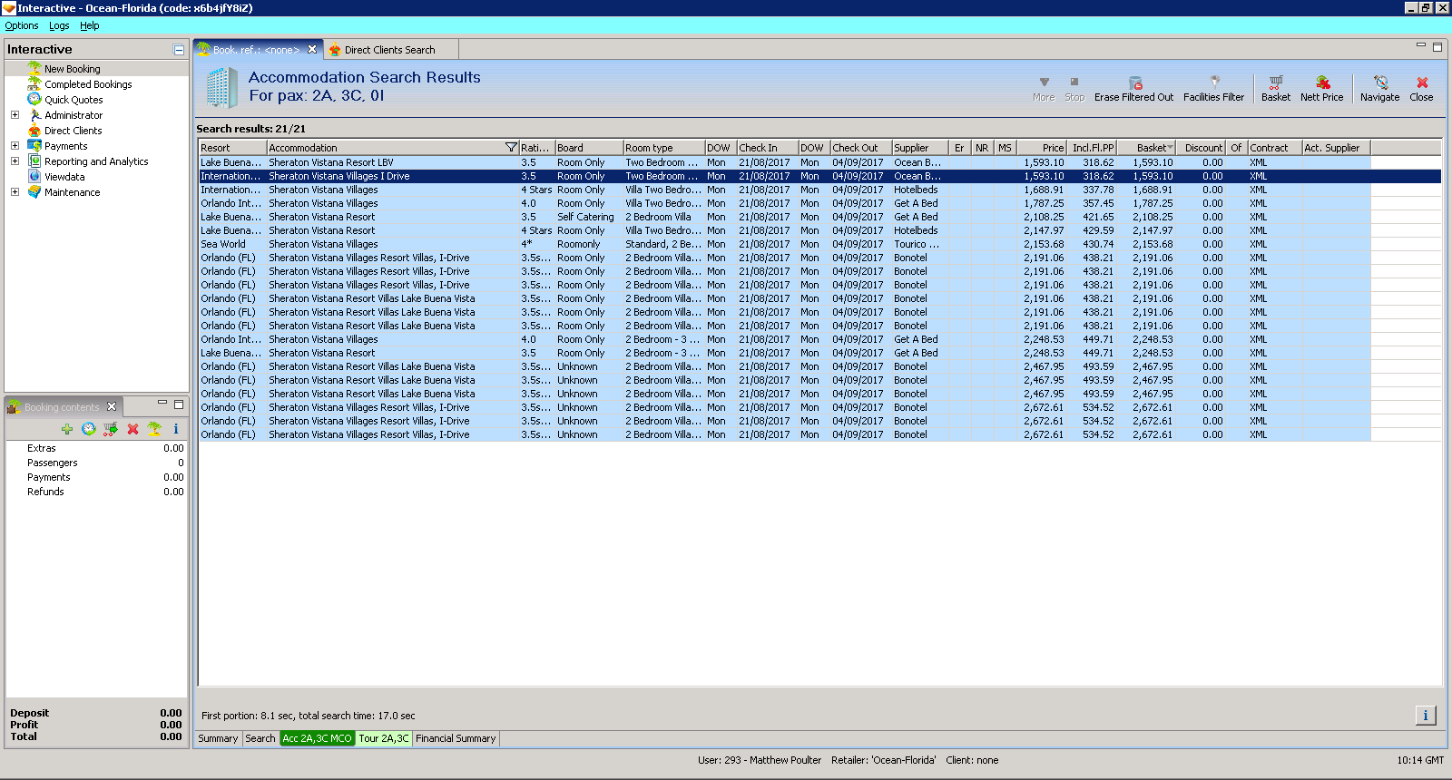1452x780 pixels.
Task: Select the Acc 2A,3C MCO tab
Action: (318, 738)
